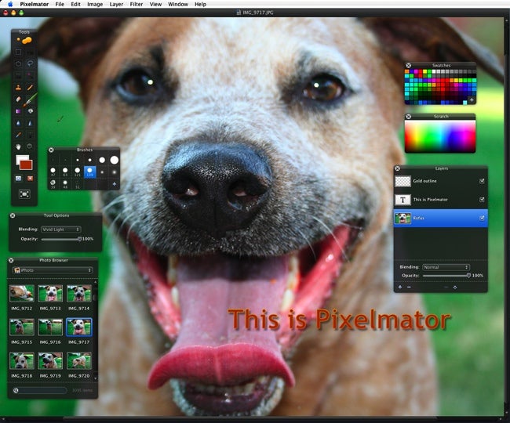Open the Window menu

tap(178, 4)
